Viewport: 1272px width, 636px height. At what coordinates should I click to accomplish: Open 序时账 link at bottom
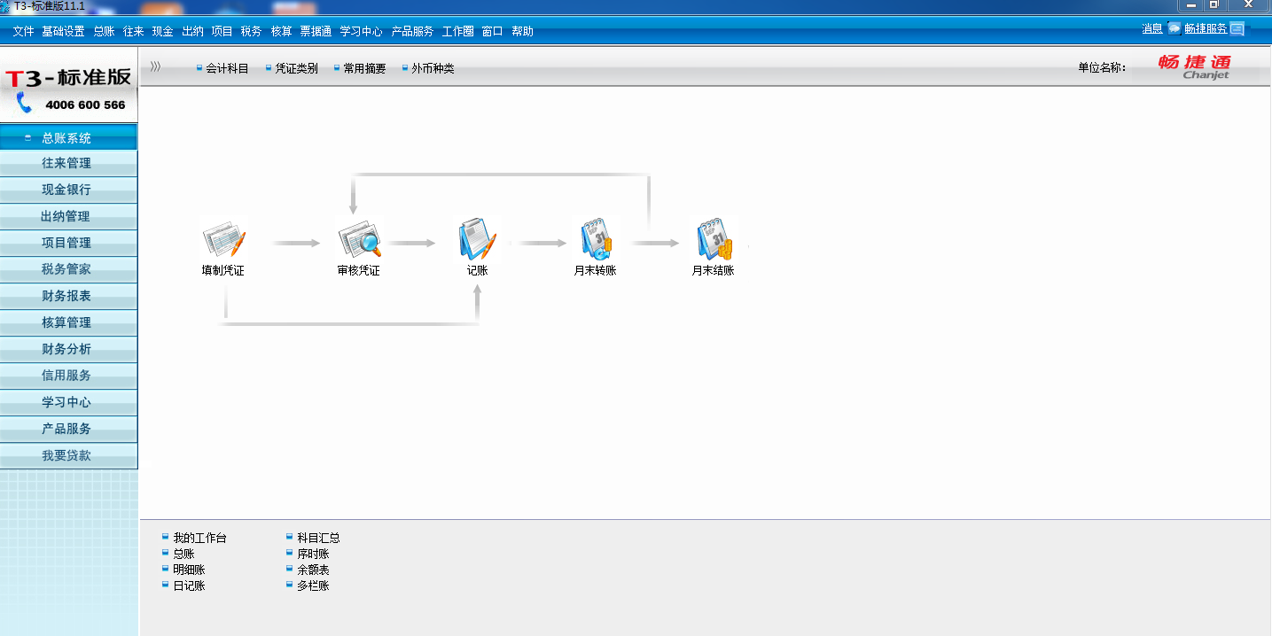tap(314, 554)
